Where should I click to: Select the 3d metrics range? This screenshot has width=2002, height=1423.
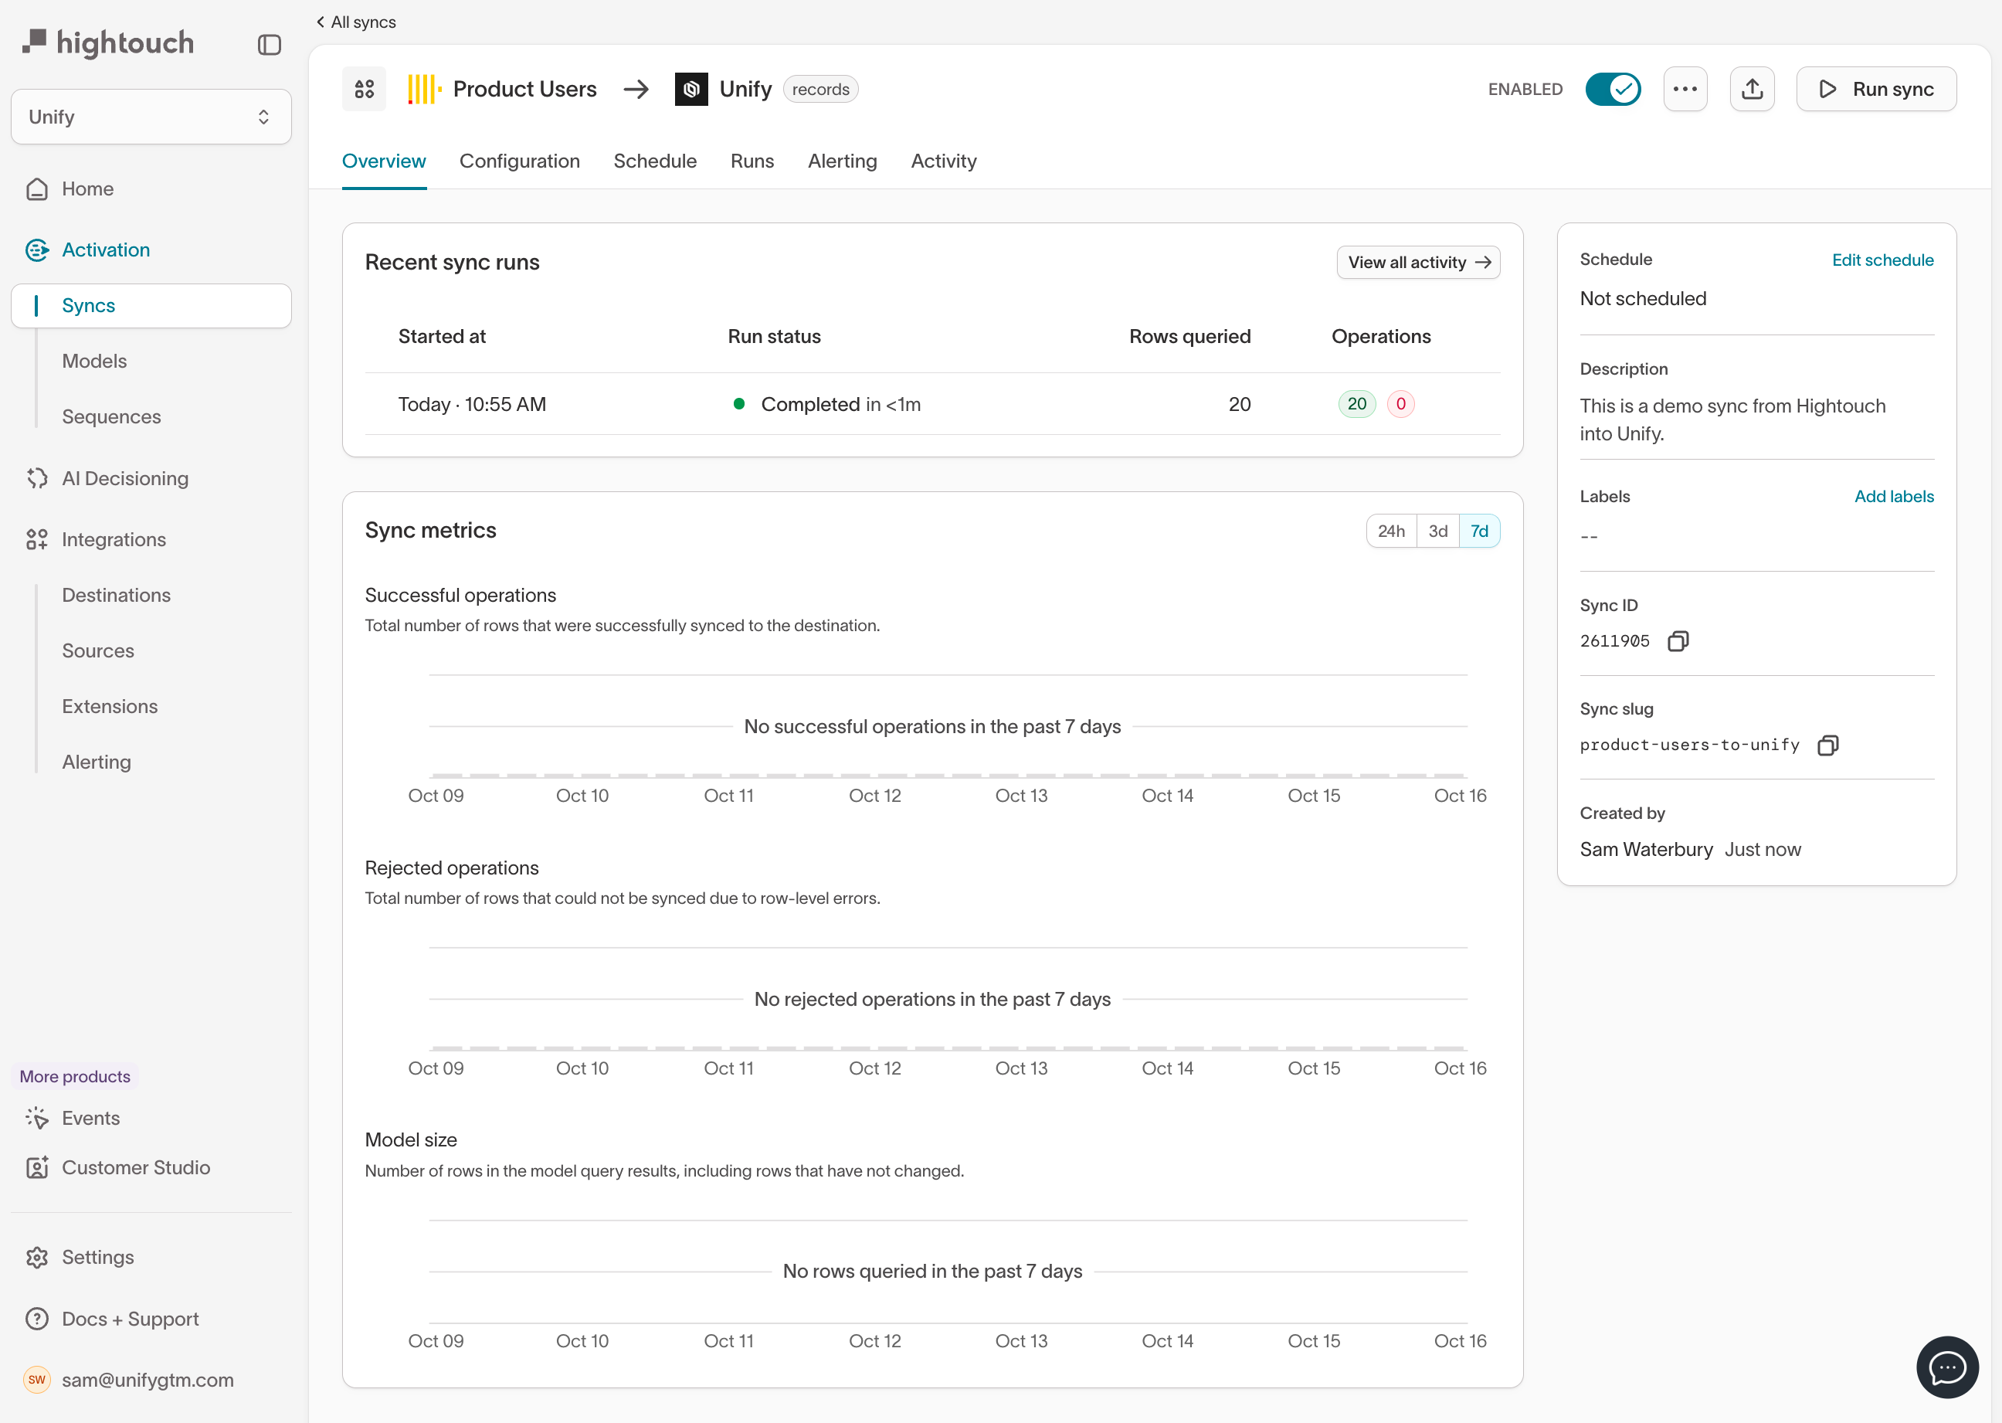coord(1437,531)
